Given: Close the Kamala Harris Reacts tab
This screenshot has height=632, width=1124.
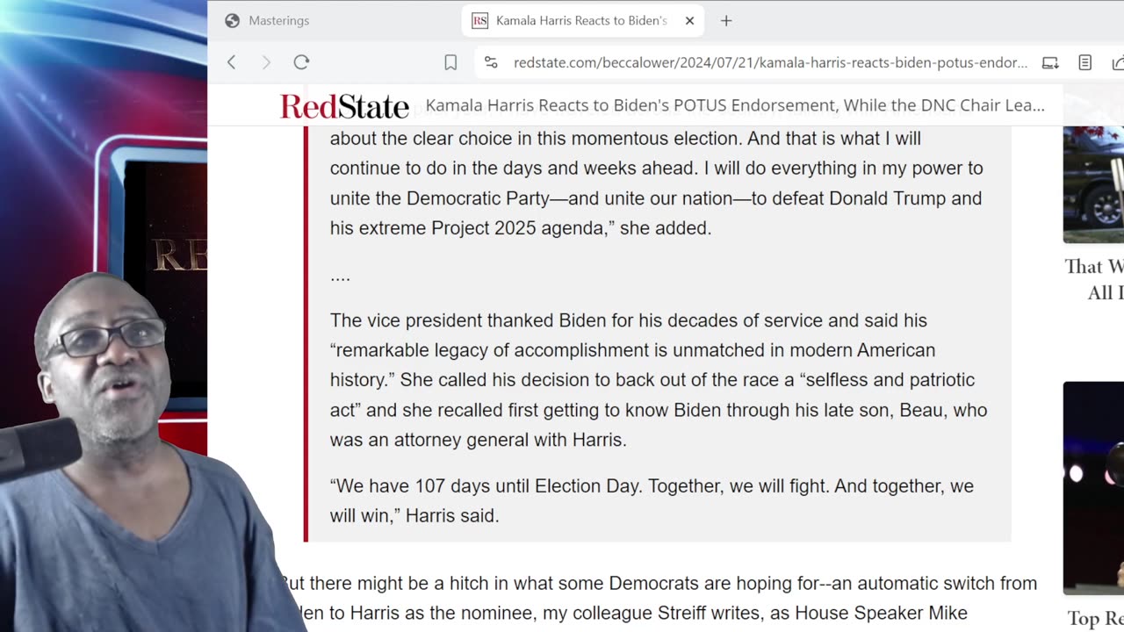Looking at the screenshot, I should coord(689,20).
